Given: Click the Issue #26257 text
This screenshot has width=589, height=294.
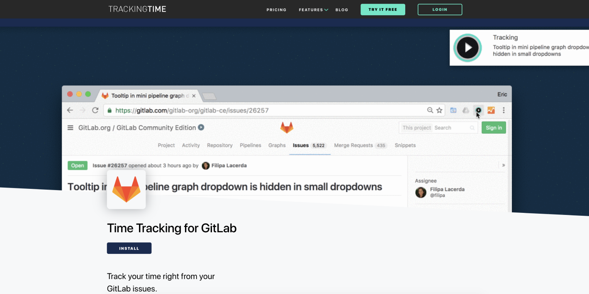Looking at the screenshot, I should (110, 166).
